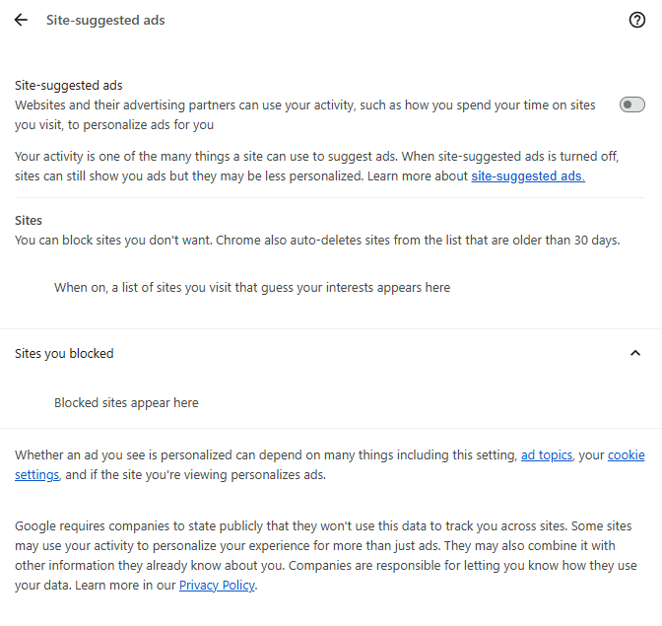
Task: Open the cookie settings link
Action: (x=627, y=455)
